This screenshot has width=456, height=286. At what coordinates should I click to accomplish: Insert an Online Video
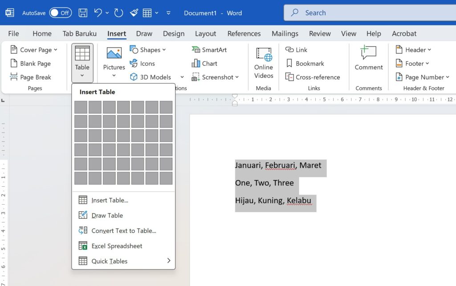pyautogui.click(x=263, y=63)
